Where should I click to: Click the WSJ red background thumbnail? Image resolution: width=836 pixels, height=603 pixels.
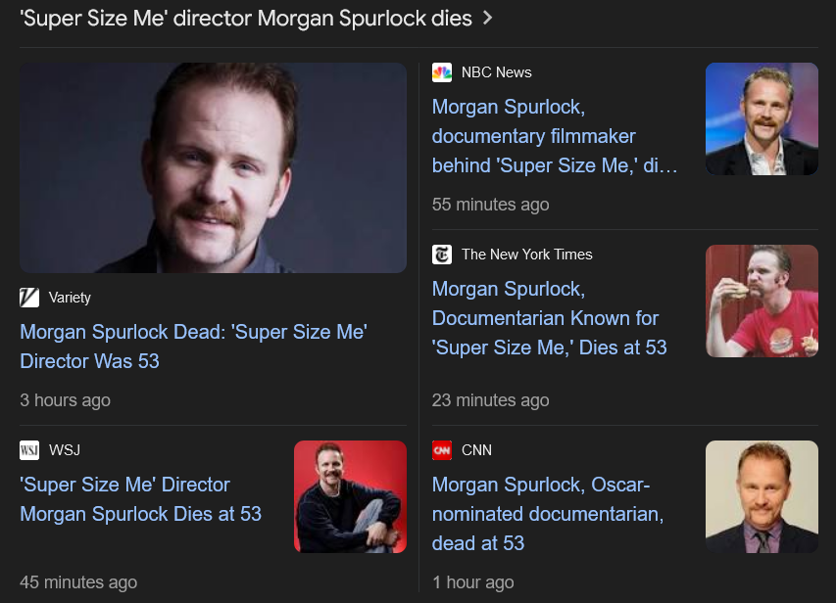click(350, 496)
